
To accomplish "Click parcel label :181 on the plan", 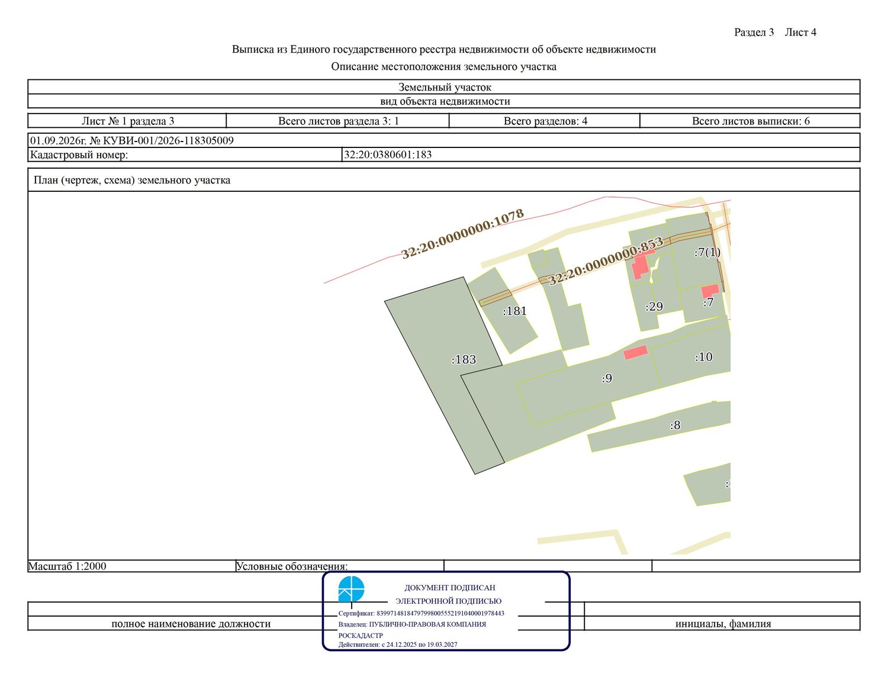I will pyautogui.click(x=514, y=311).
